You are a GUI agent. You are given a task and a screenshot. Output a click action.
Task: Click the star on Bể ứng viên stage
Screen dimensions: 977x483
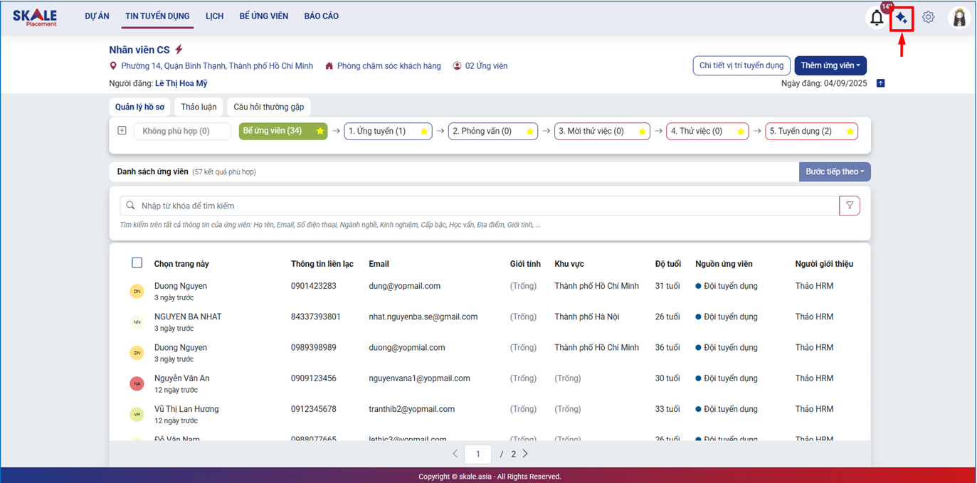320,132
